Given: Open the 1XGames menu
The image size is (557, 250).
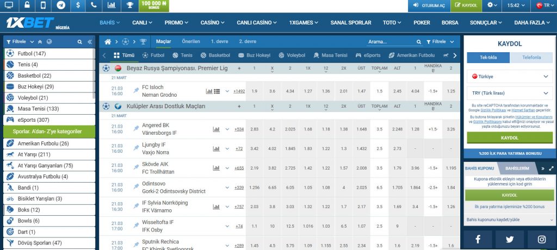Looking at the screenshot, I should (x=304, y=22).
